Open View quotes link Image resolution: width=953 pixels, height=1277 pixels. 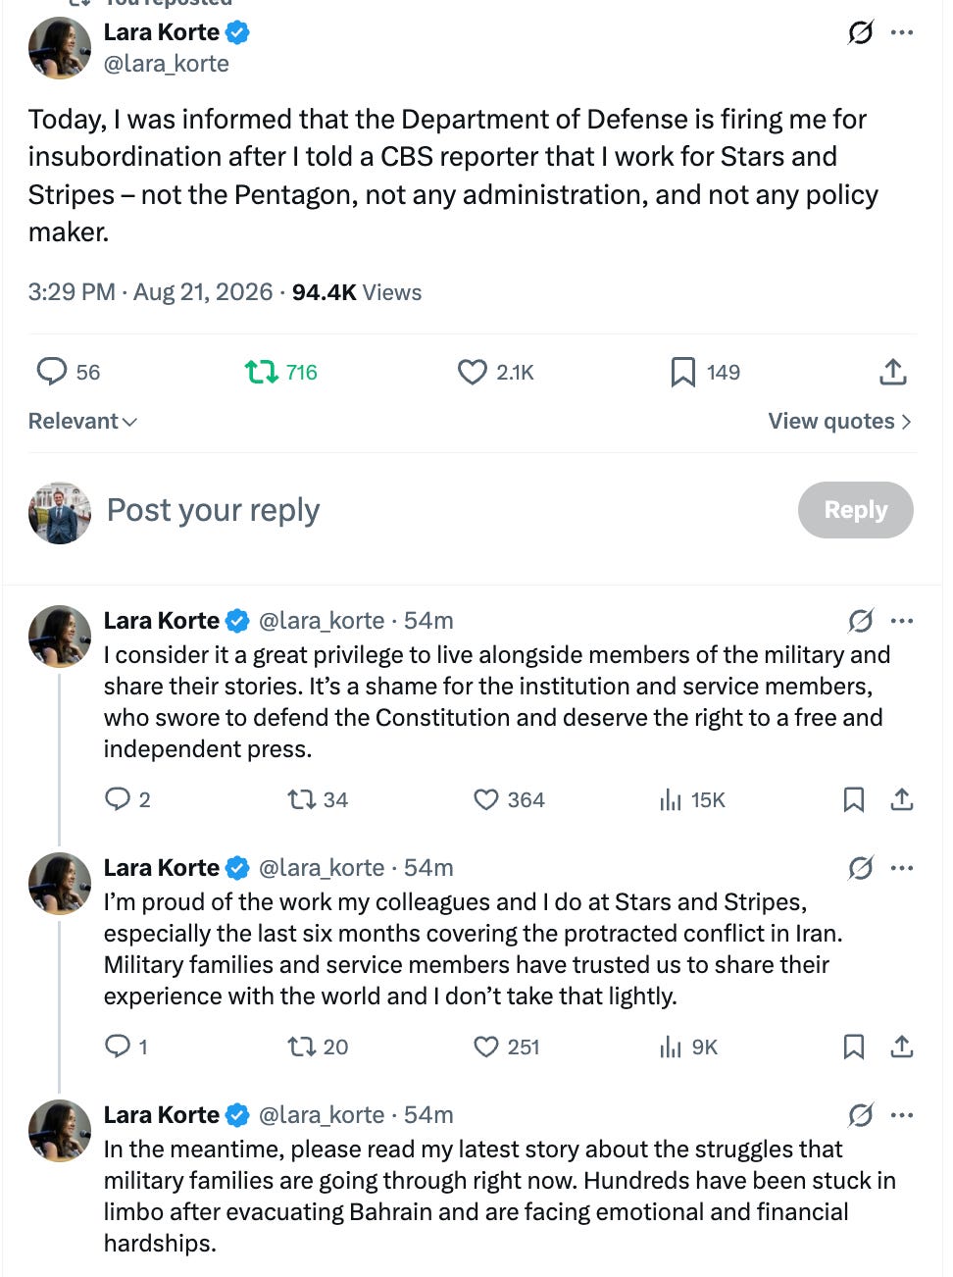coord(840,421)
